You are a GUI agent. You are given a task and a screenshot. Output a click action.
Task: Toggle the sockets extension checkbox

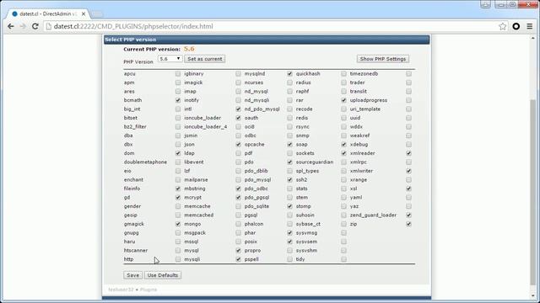pyautogui.click(x=343, y=153)
